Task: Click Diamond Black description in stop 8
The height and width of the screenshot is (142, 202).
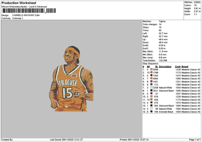Action: [166, 91]
